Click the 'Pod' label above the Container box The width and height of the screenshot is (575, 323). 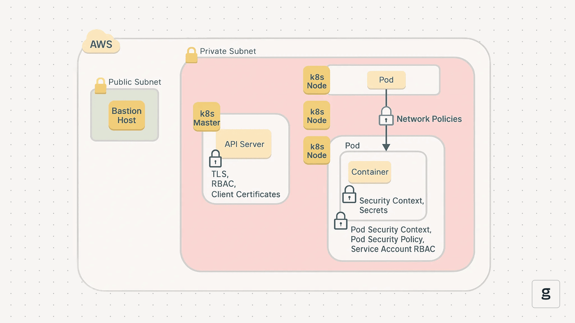tap(352, 146)
